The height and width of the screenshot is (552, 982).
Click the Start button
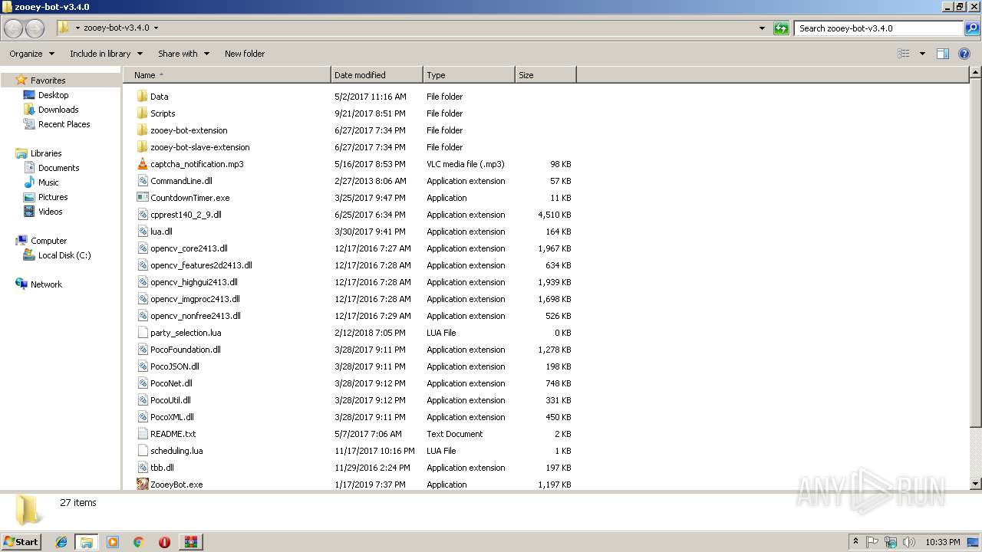coord(21,542)
